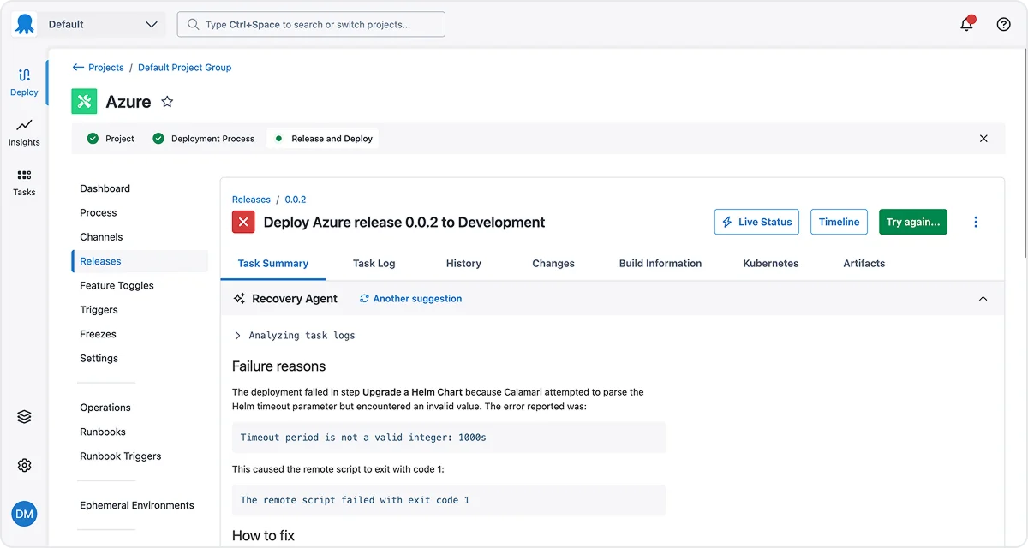Expand the Analyzing task logs section
The height and width of the screenshot is (548, 1028).
pos(238,336)
